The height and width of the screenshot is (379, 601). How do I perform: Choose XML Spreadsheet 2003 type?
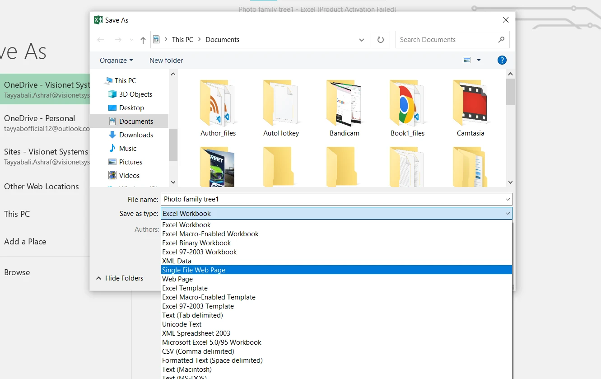point(336,333)
